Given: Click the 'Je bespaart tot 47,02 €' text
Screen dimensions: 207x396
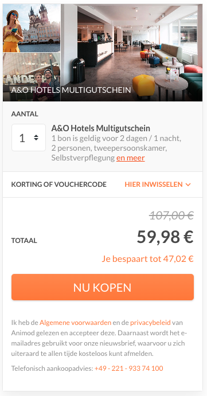Looking at the screenshot, I should click(x=147, y=259).
